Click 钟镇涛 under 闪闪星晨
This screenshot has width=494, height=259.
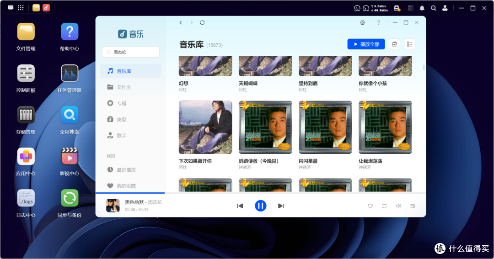(x=305, y=168)
